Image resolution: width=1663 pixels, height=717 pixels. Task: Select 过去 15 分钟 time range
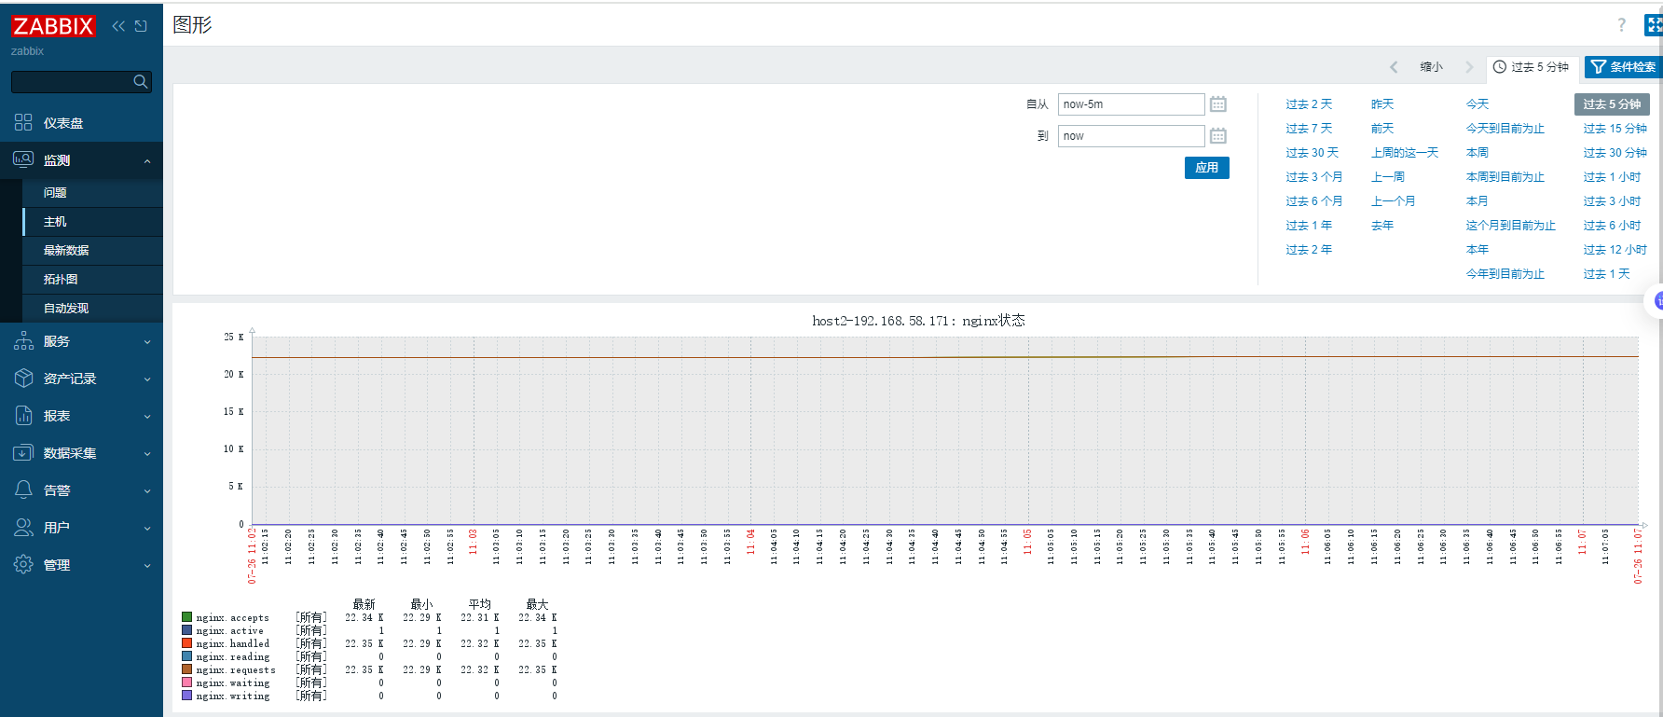(1615, 129)
